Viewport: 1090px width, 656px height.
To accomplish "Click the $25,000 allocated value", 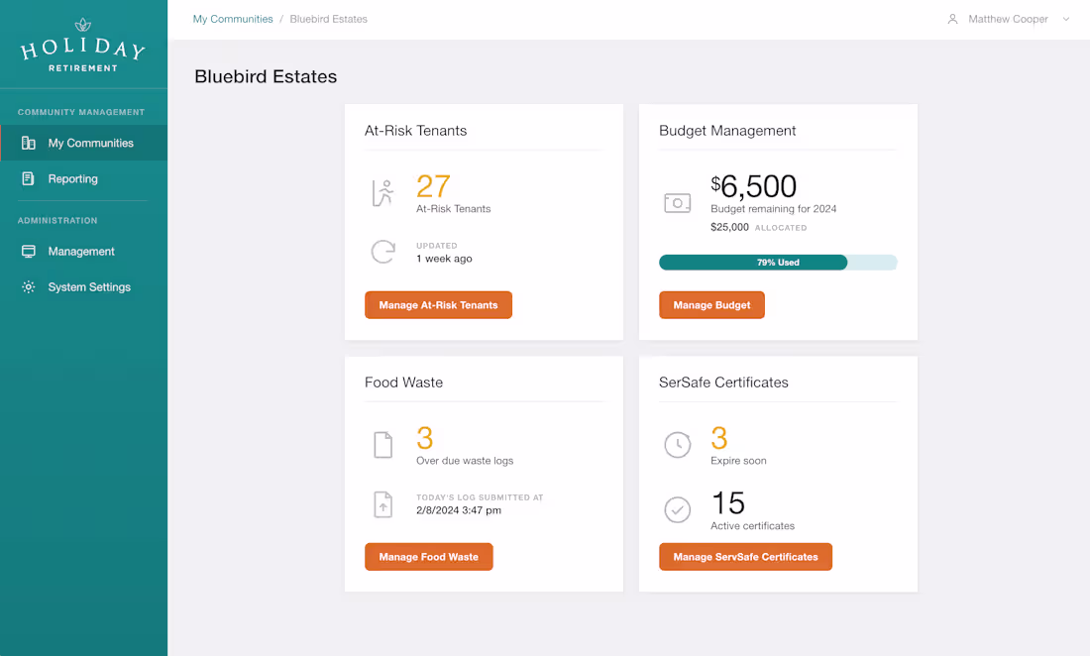I will coord(729,227).
